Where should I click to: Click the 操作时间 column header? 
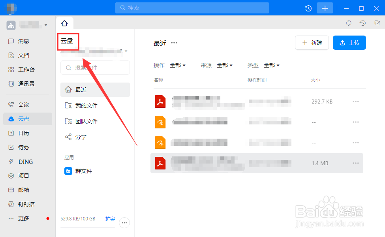tap(257, 80)
